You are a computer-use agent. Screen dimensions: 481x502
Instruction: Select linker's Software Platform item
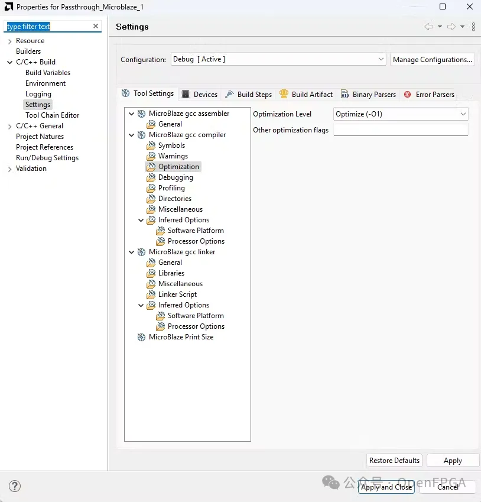point(196,316)
